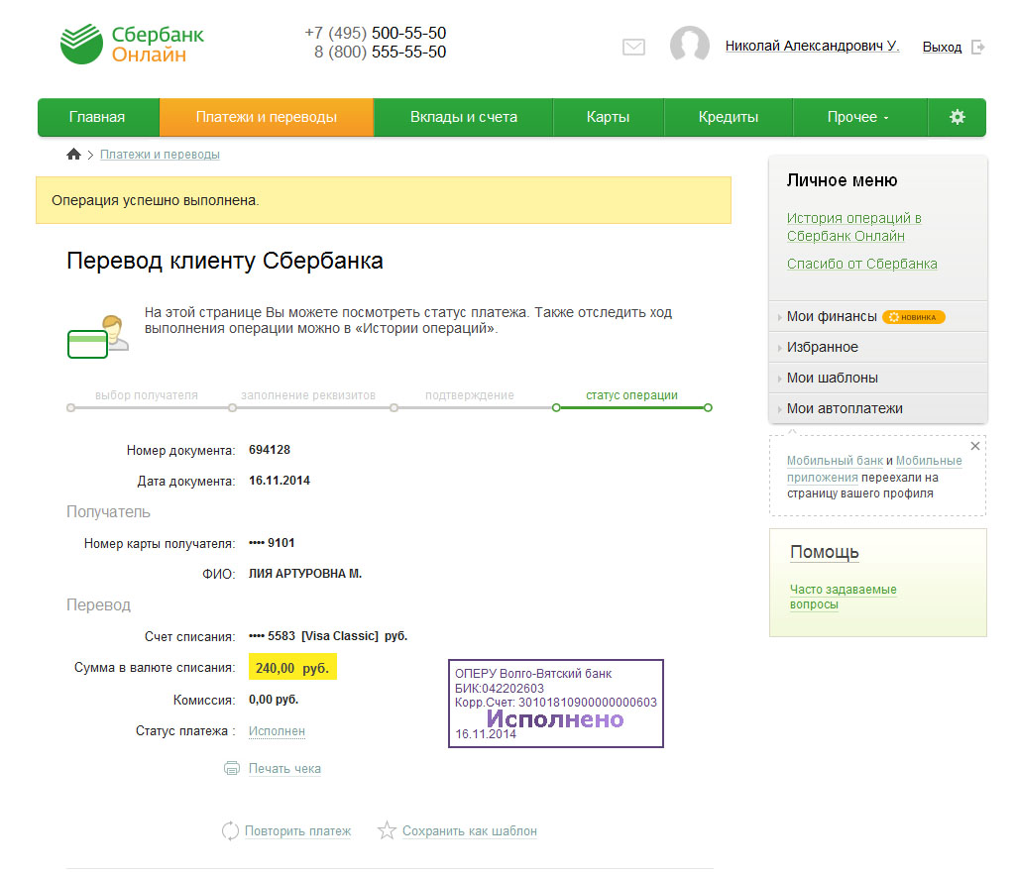Viewport: 1015px width, 875px height.
Task: Click the Повторить платеж link
Action: [297, 831]
